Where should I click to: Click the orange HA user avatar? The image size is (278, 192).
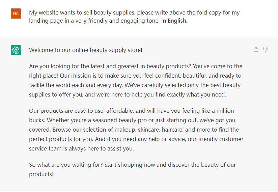coord(16,13)
